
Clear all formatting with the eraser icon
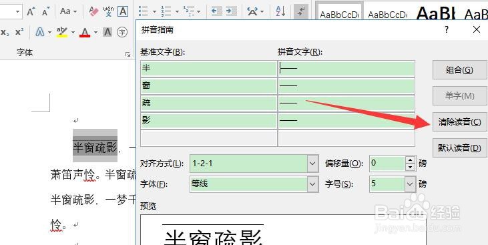point(93,12)
